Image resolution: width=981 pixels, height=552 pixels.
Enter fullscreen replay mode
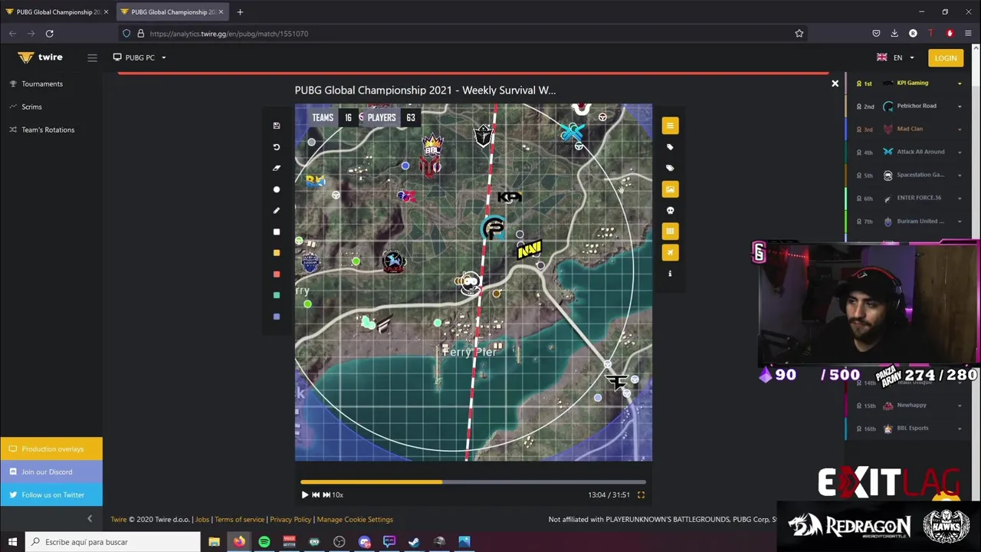pyautogui.click(x=641, y=495)
